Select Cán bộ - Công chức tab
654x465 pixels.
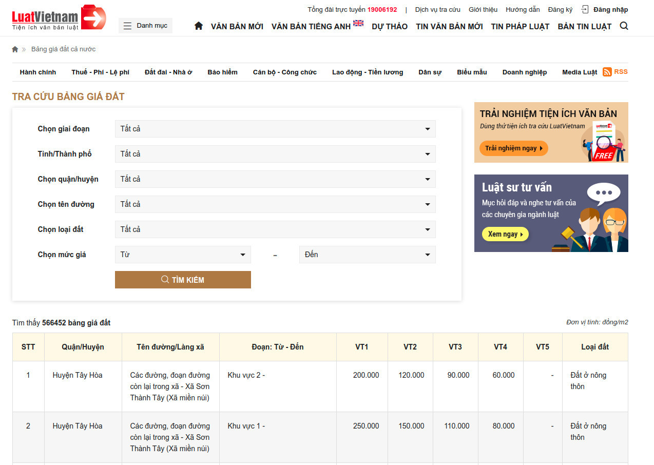point(285,72)
